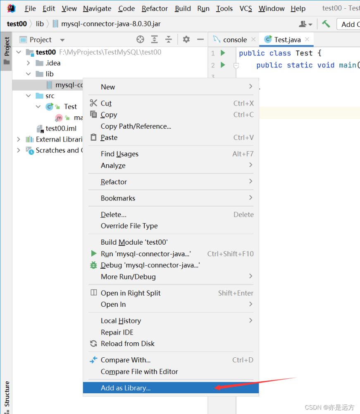Open the Structure tool window sidebar tab
360x414 pixels.
click(x=6, y=394)
